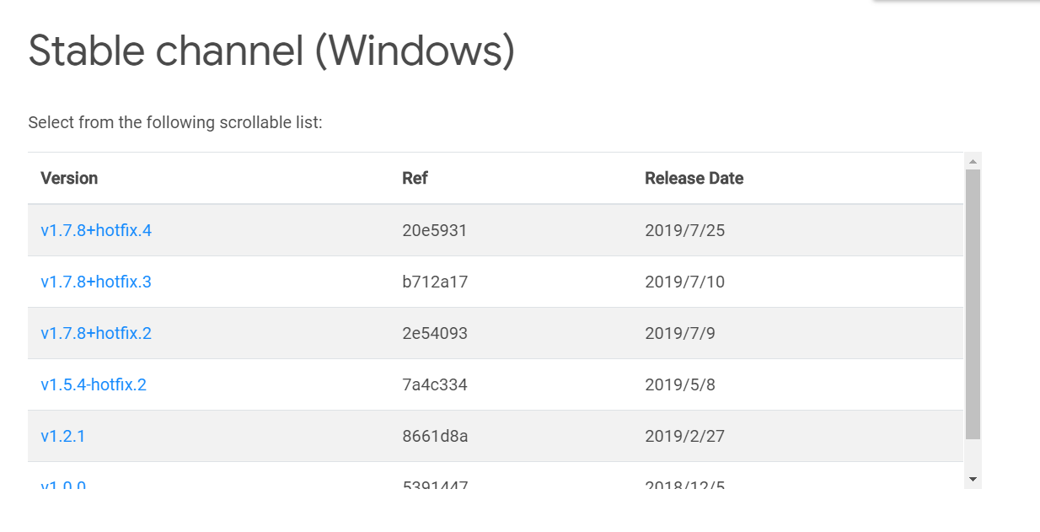Open the v1.5.4-hotfix.2 version link
The height and width of the screenshot is (532, 1040).
click(x=94, y=384)
